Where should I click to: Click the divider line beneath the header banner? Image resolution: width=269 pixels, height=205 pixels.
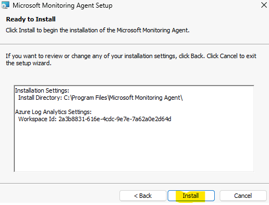pyautogui.click(x=134, y=44)
